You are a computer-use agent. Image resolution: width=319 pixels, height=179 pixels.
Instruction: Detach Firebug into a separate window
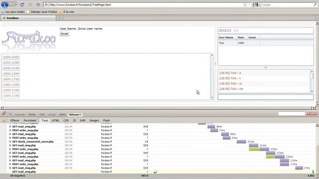(x=312, y=114)
